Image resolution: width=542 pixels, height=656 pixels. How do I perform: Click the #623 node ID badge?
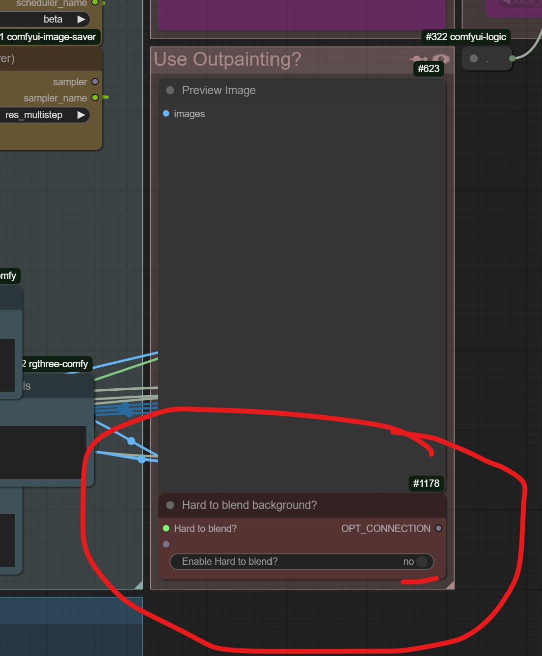tap(429, 69)
